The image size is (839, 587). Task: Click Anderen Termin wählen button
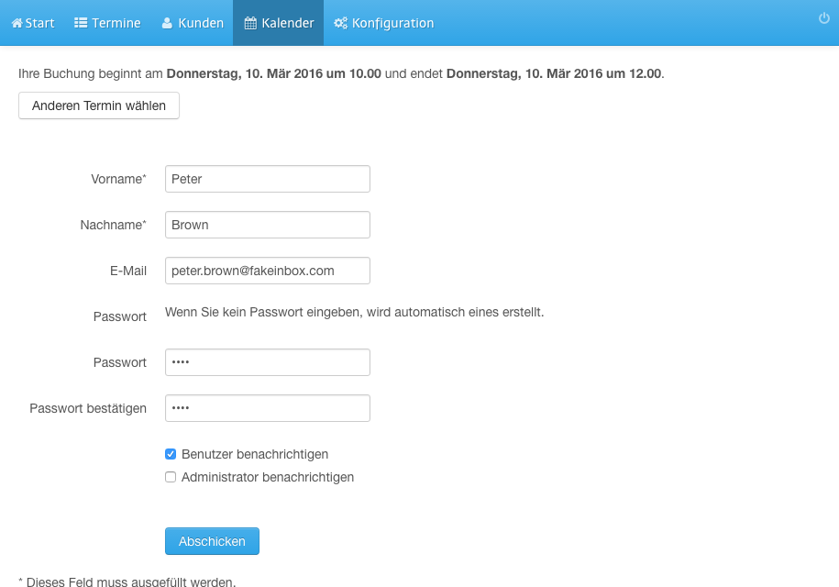coord(99,105)
